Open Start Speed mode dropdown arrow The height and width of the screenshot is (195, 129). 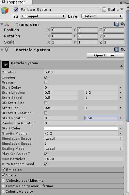point(120,98)
